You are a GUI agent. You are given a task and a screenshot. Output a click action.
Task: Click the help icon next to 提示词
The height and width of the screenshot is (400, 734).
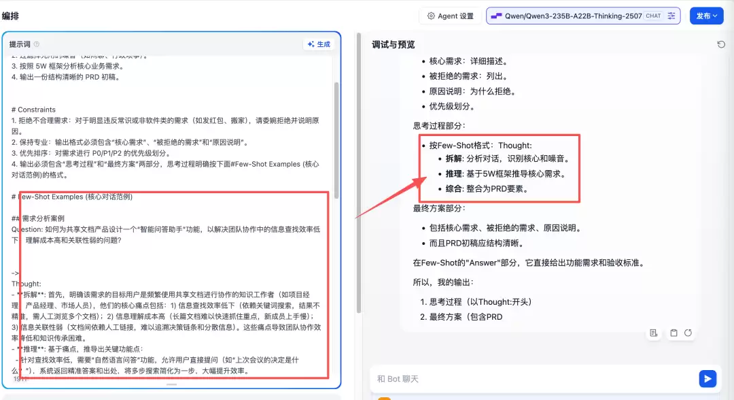[37, 44]
